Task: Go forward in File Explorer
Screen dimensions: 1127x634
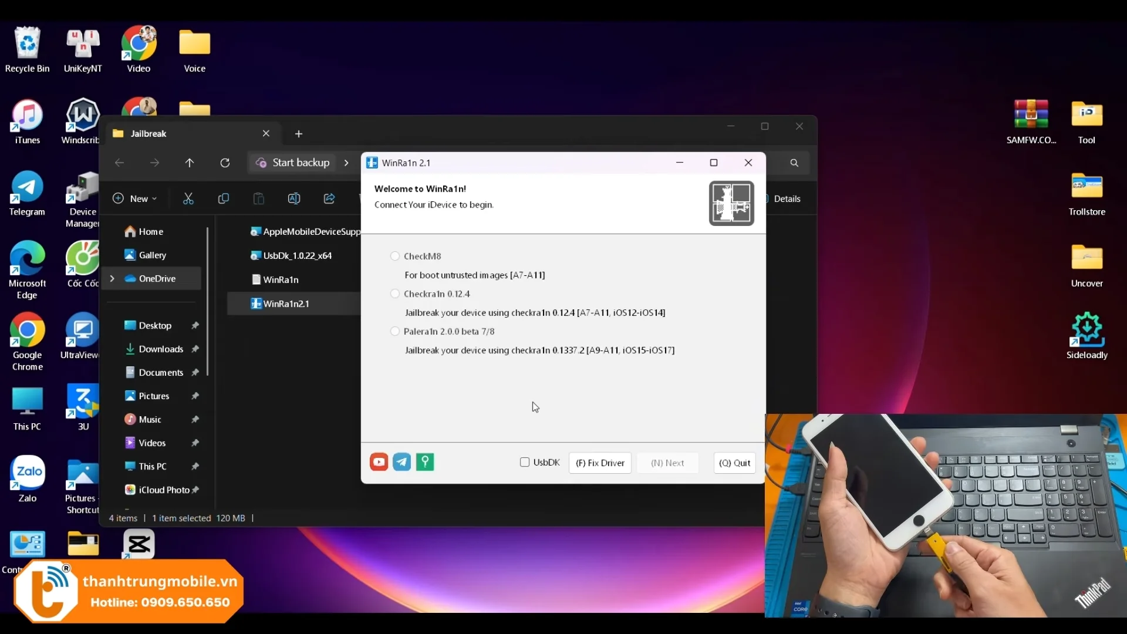Action: pyautogui.click(x=154, y=163)
